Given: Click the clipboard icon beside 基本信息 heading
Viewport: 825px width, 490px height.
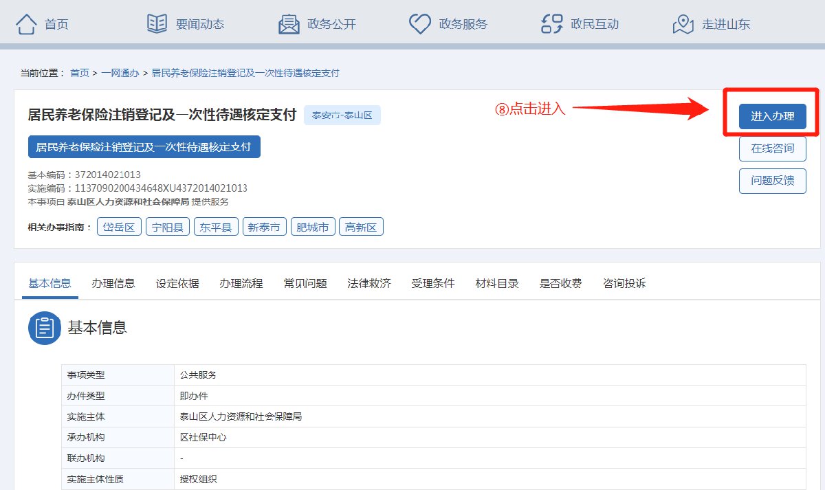Looking at the screenshot, I should [45, 328].
